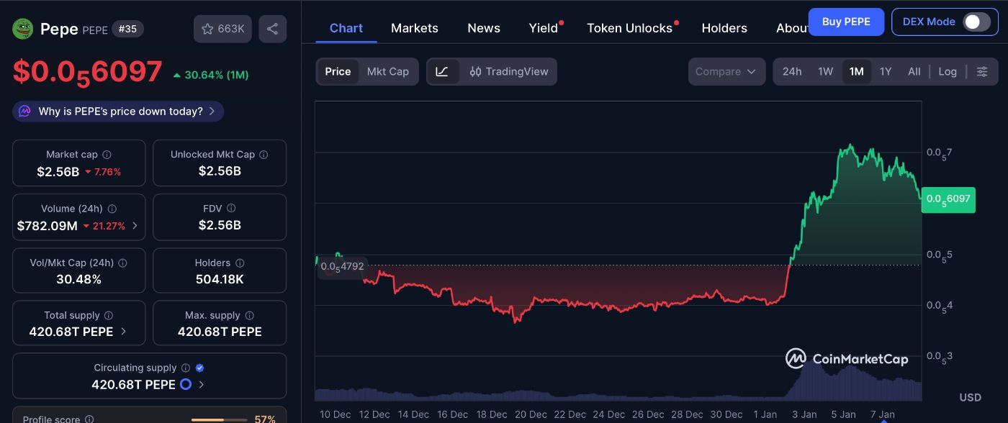This screenshot has height=423, width=1008.
Task: Switch chart to Mkt Cap view
Action: click(387, 71)
